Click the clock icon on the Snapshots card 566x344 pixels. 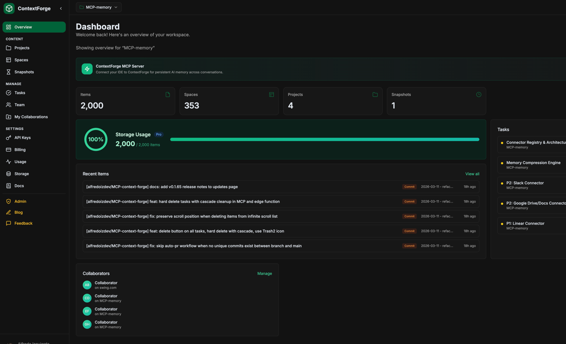click(x=479, y=94)
